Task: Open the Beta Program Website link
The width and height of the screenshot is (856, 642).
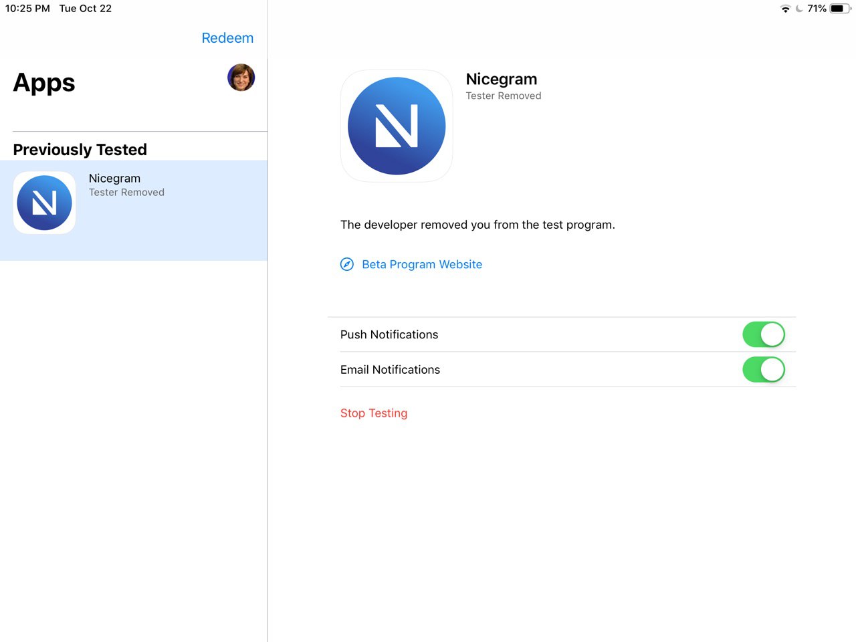Action: pyautogui.click(x=422, y=264)
